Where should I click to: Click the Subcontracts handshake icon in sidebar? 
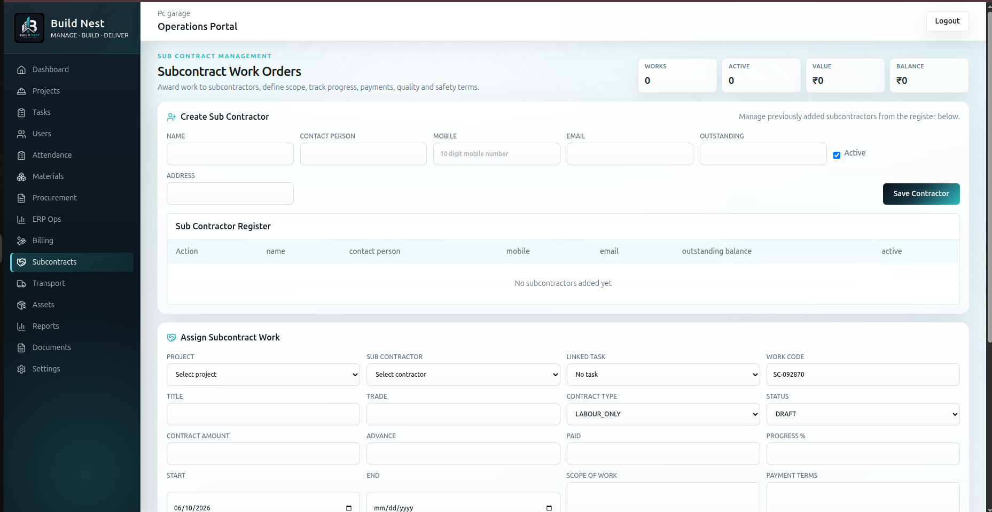(21, 262)
